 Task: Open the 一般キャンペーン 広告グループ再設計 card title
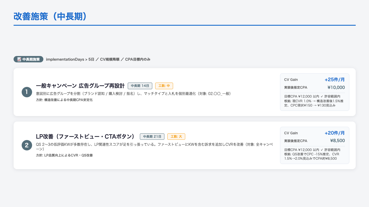pyautogui.click(x=81, y=86)
